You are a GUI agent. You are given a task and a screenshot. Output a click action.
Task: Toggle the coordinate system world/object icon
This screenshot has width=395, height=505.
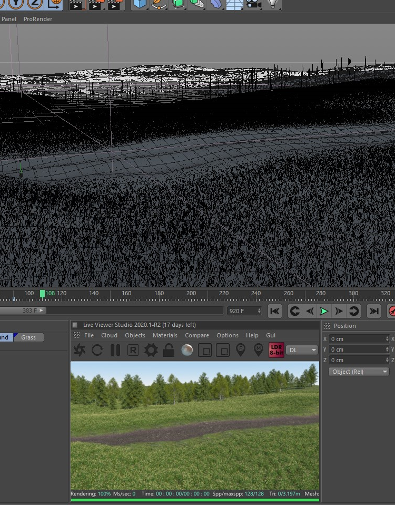coord(54,4)
